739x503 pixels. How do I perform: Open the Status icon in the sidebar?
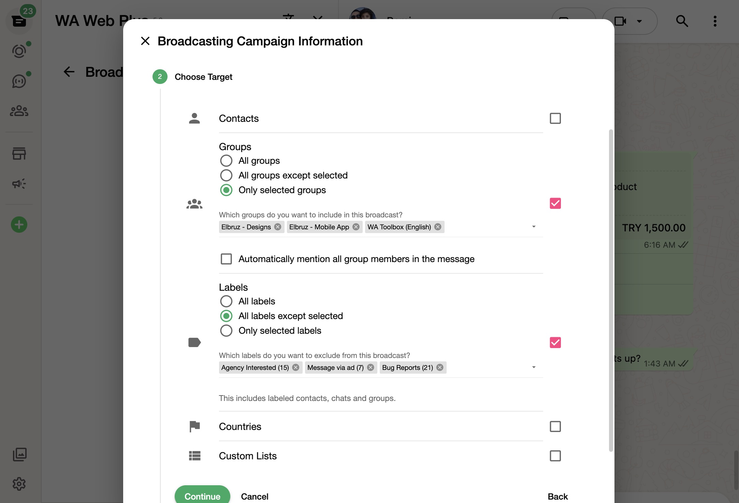19,51
